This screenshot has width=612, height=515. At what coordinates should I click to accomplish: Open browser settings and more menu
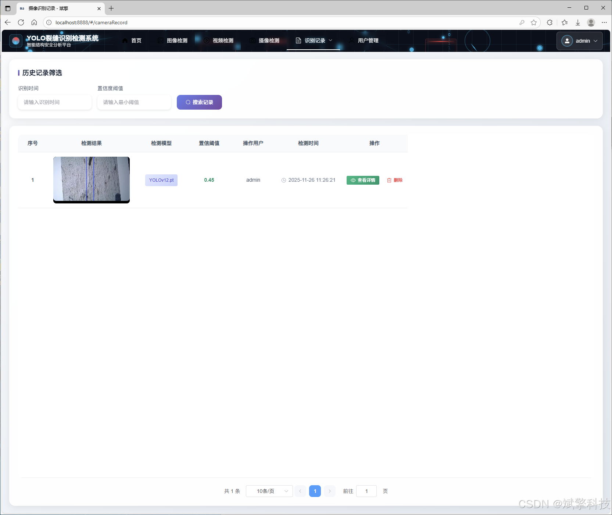click(x=604, y=22)
